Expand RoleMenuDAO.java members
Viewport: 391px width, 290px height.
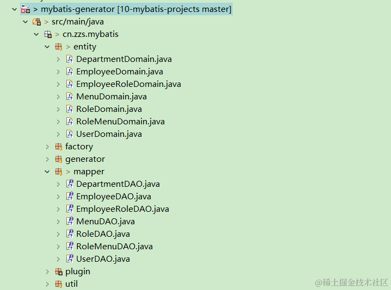point(58,247)
